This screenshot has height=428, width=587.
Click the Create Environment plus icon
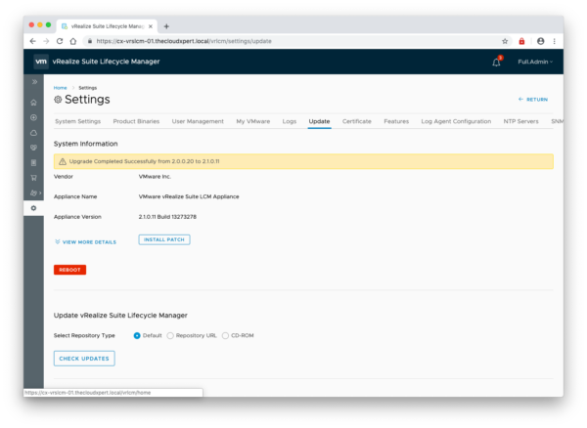(x=34, y=117)
